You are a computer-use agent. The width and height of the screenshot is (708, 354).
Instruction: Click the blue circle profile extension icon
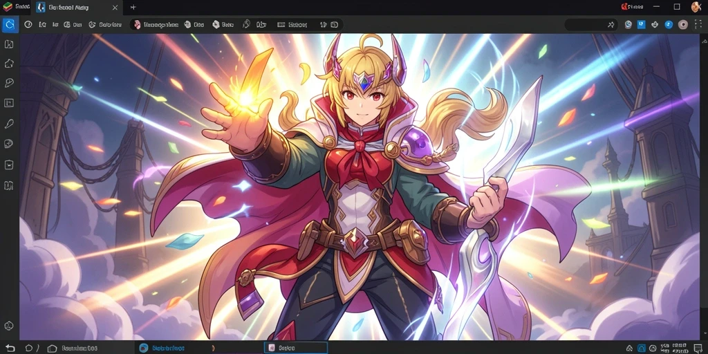[x=669, y=25]
